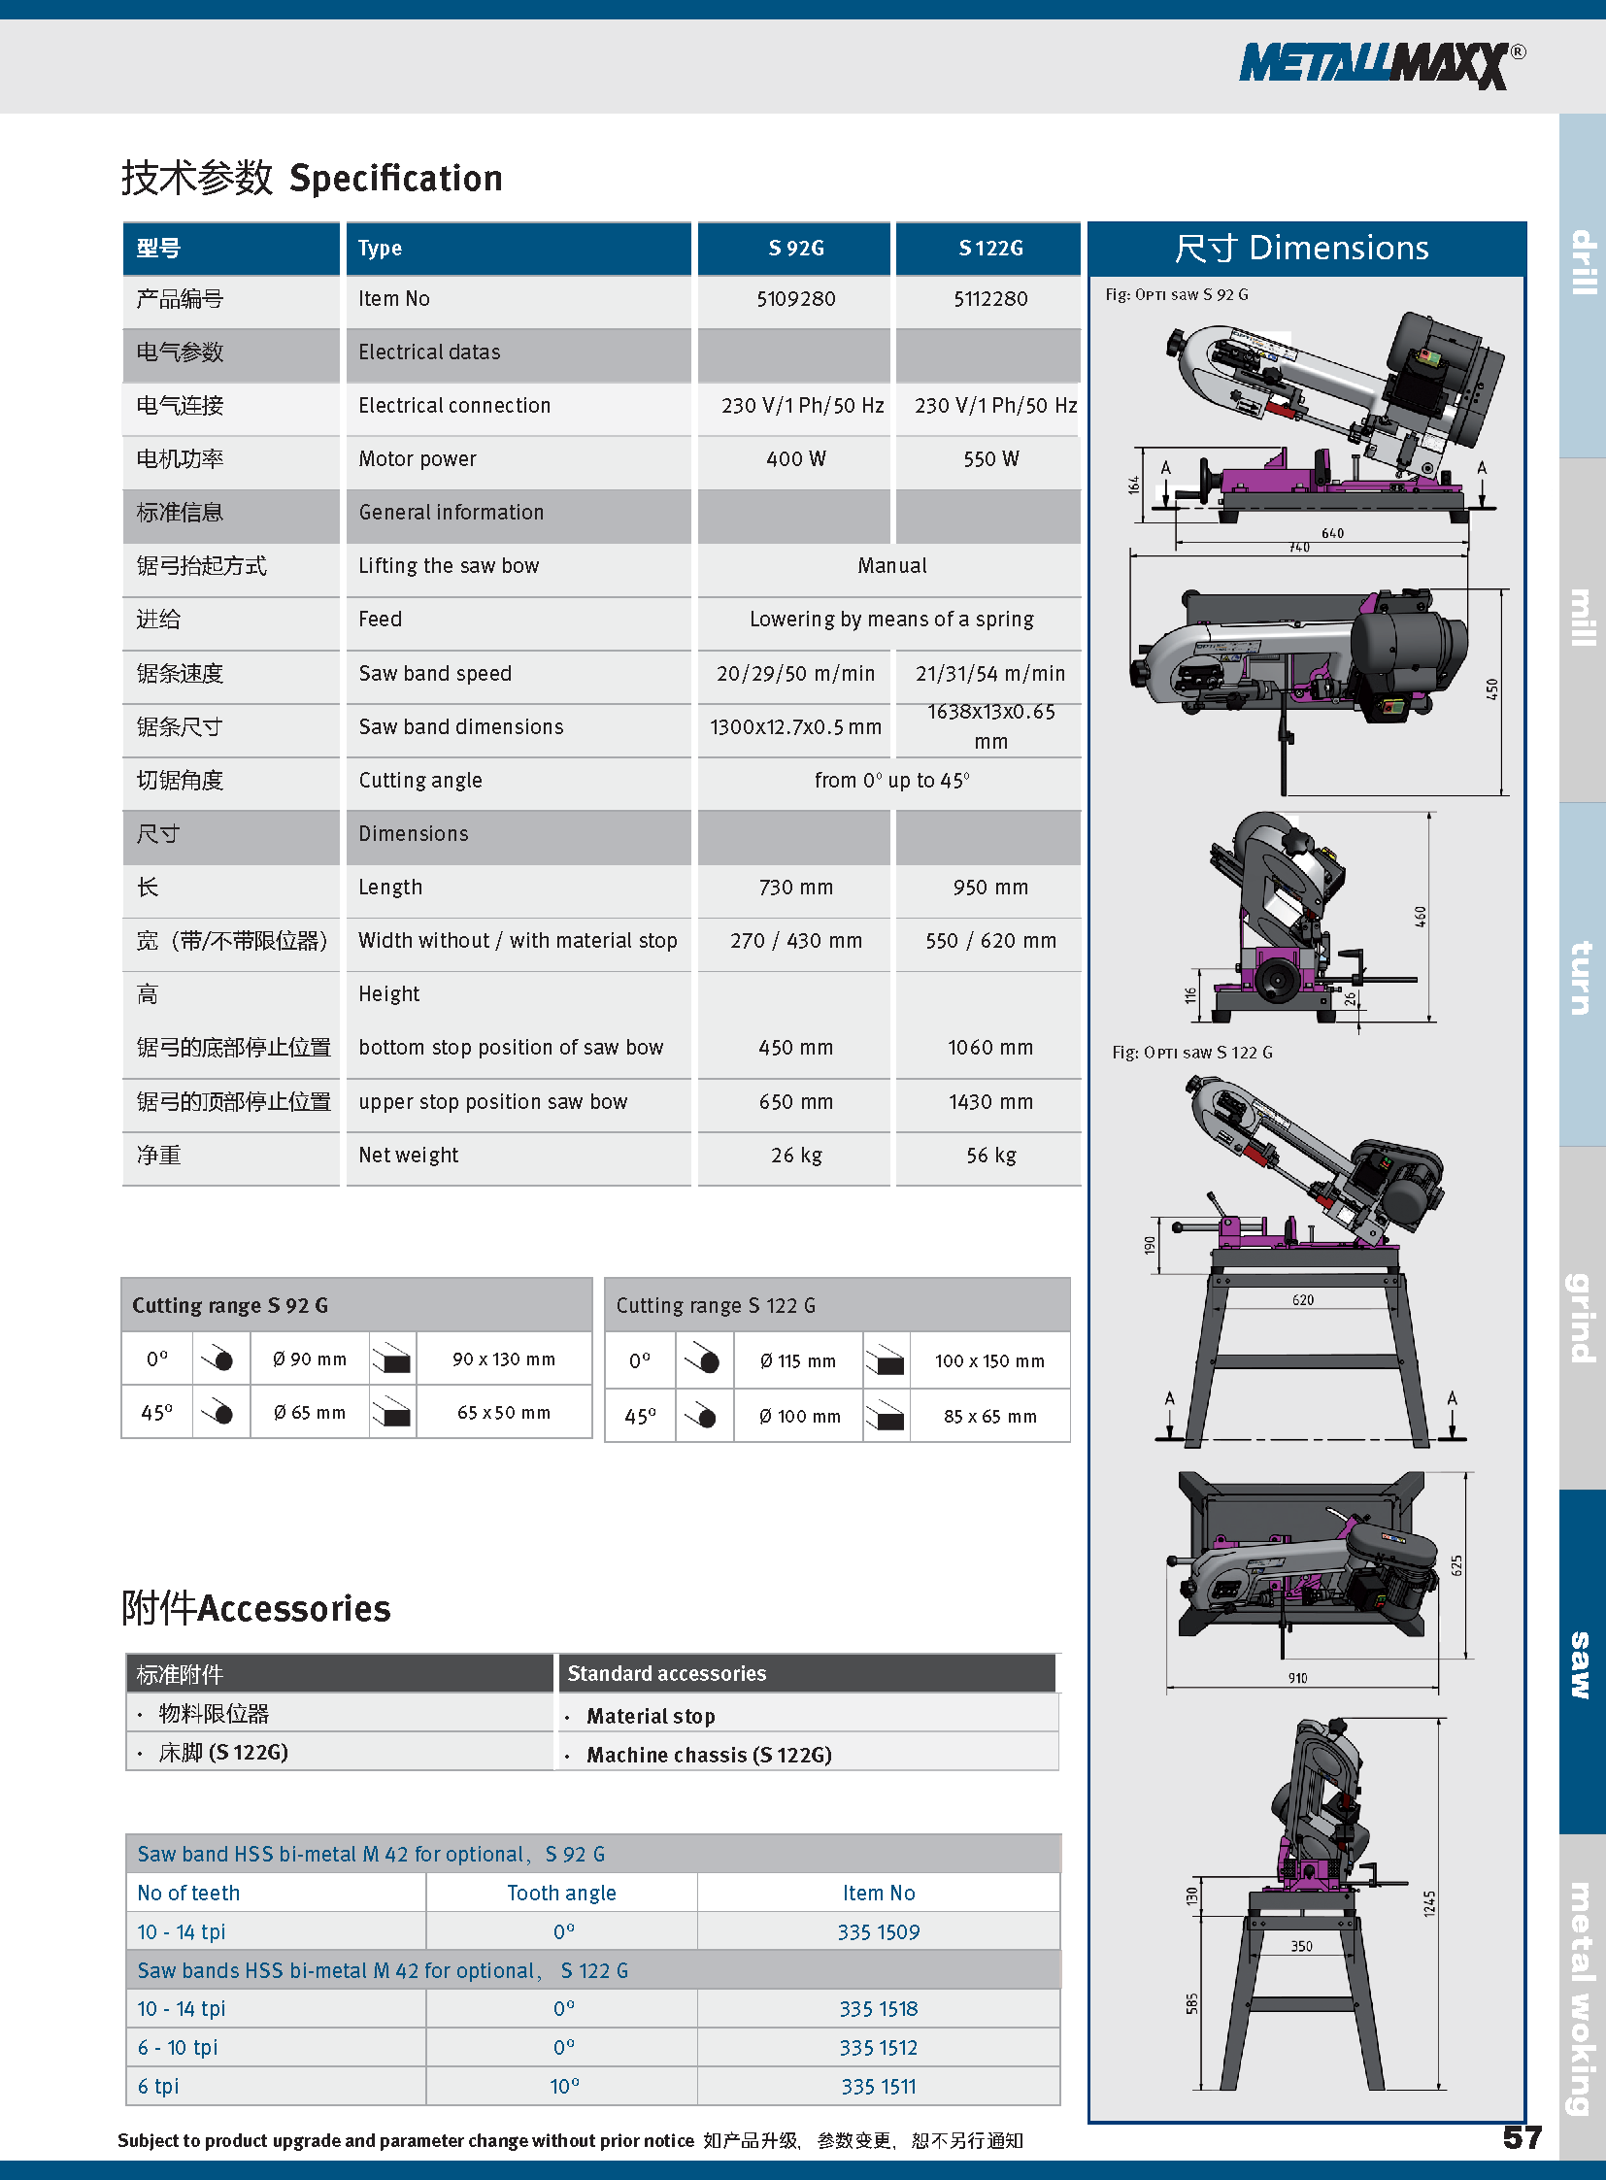Screen dimensions: 1606x2180
Task: Click the round stock icon for 45° S 92 G
Action: pyautogui.click(x=218, y=1412)
